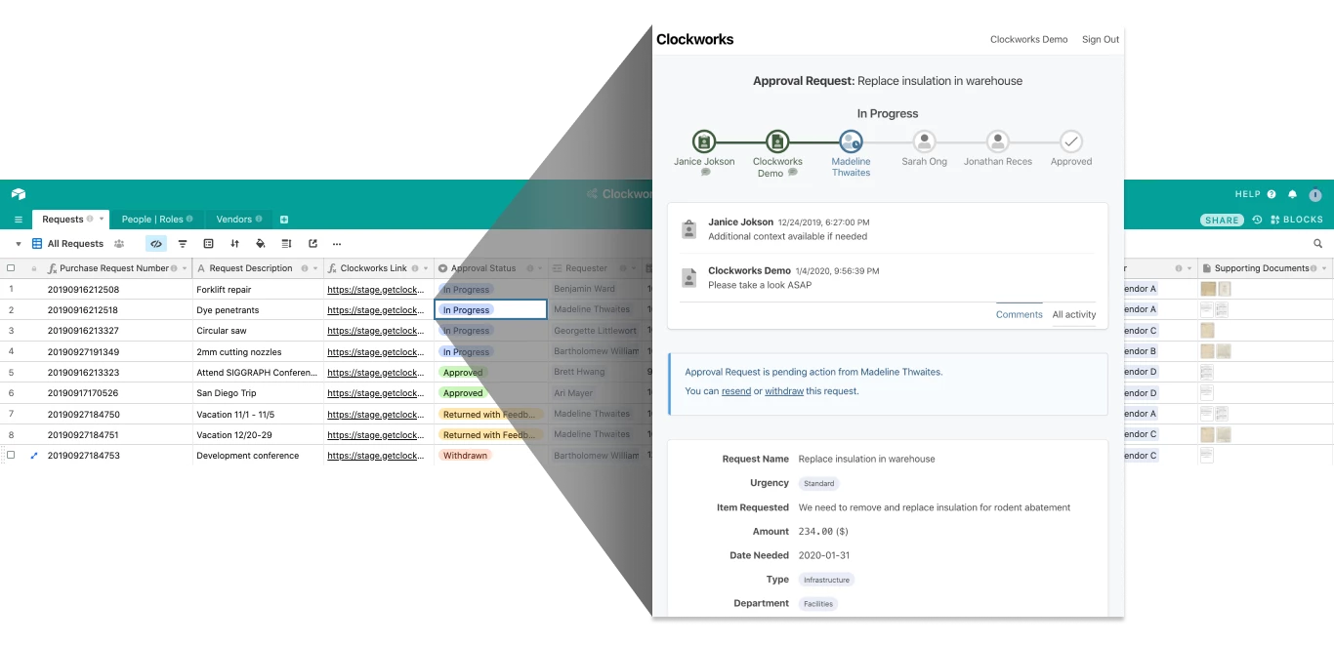This screenshot has height=645, width=1334.
Task: Click Janice Jokson approval step icon
Action: click(x=704, y=141)
